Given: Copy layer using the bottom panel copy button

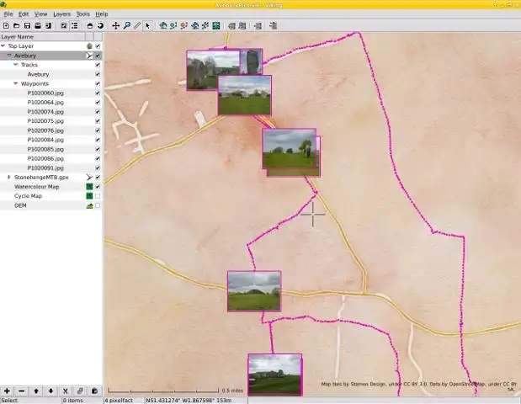Looking at the screenshot, I should click(x=80, y=391).
